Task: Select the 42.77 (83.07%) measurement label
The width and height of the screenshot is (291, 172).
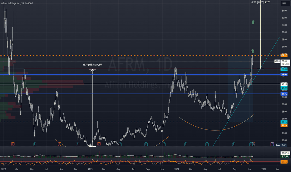Action: click(260, 2)
